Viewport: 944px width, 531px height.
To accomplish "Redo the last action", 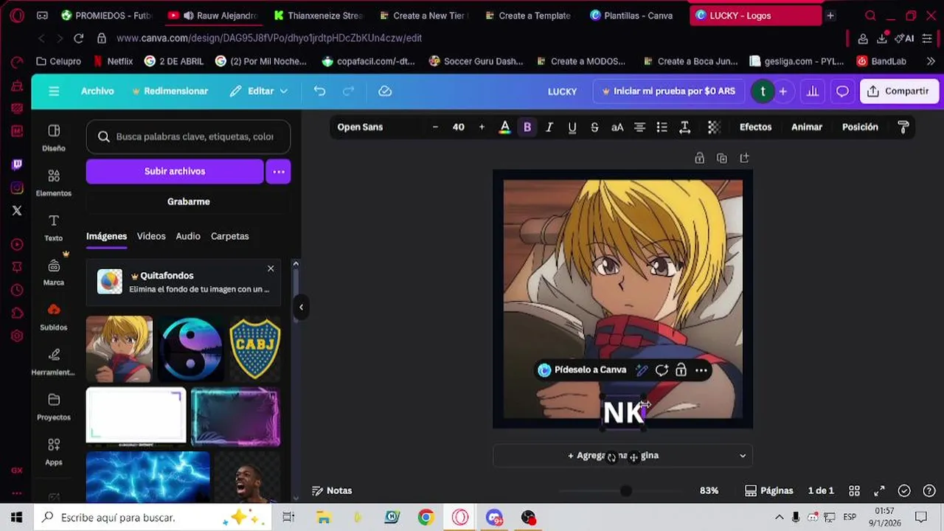I will [349, 91].
